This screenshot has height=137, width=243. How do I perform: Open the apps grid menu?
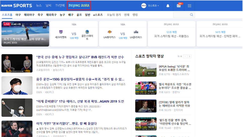click(189, 6)
